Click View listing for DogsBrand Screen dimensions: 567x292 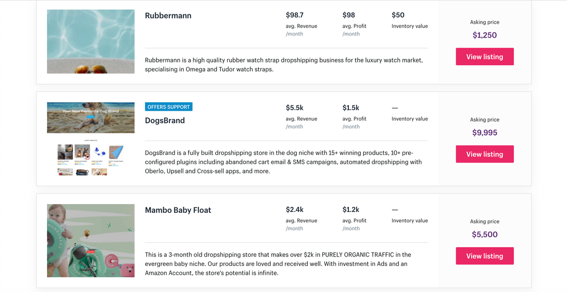(484, 154)
